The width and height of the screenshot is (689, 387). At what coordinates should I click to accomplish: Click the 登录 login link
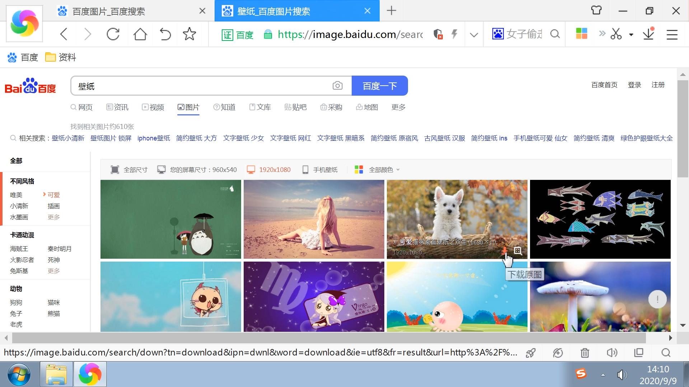[634, 85]
